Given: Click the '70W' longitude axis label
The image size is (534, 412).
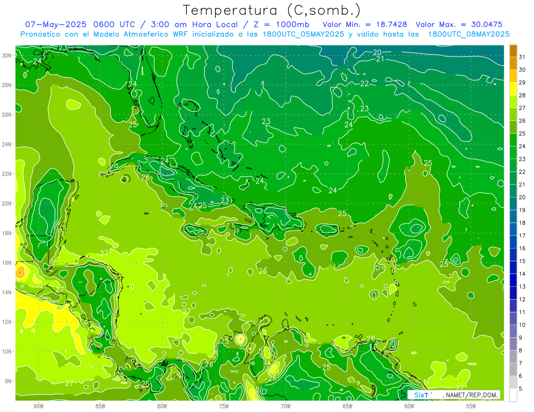Looking at the screenshot, I should point(286,406).
